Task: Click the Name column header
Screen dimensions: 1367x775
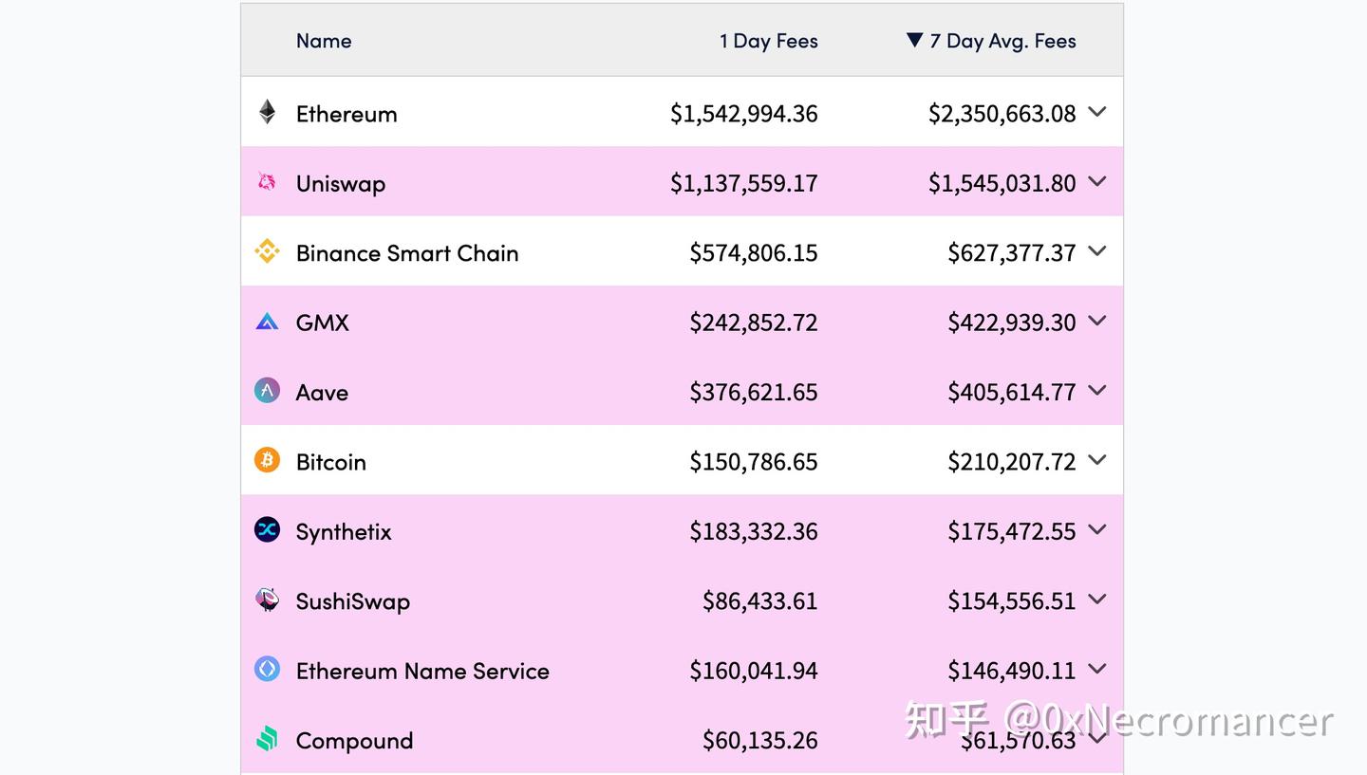Action: click(324, 41)
